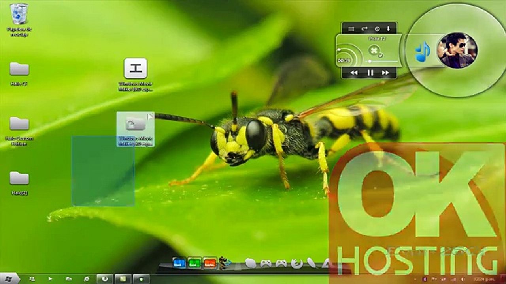The image size is (506, 284).
Task: Open the album art portrait thumbnail
Action: pyautogui.click(x=457, y=50)
